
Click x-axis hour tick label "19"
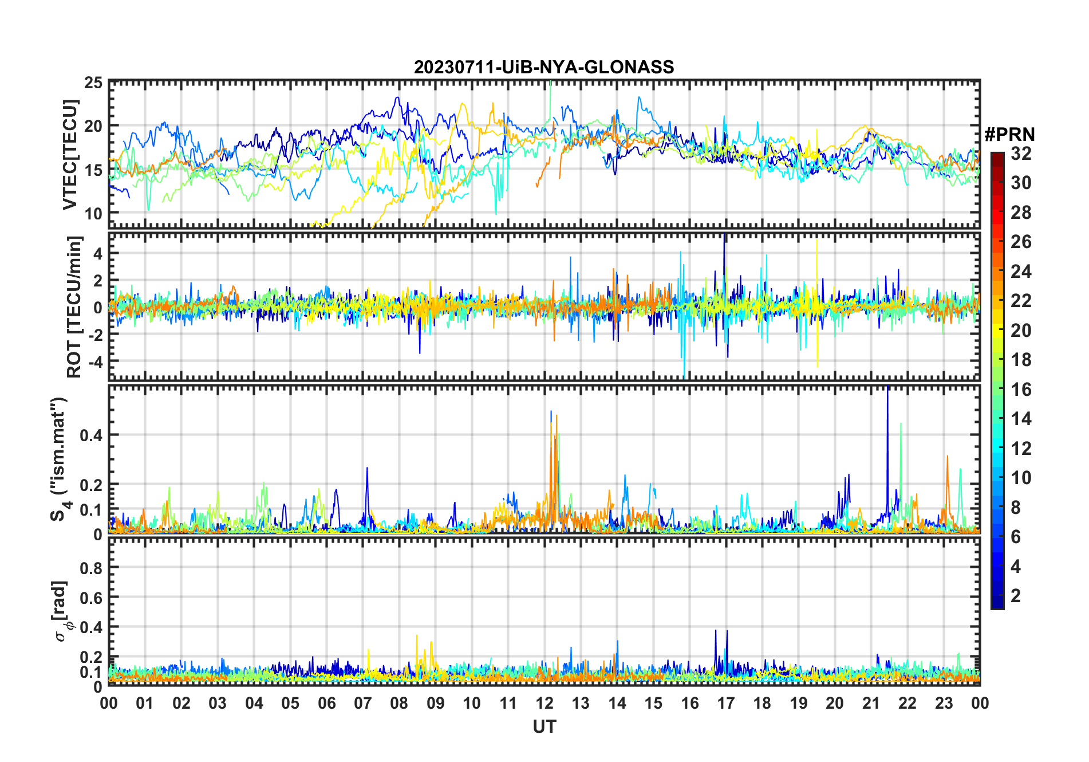[799, 703]
